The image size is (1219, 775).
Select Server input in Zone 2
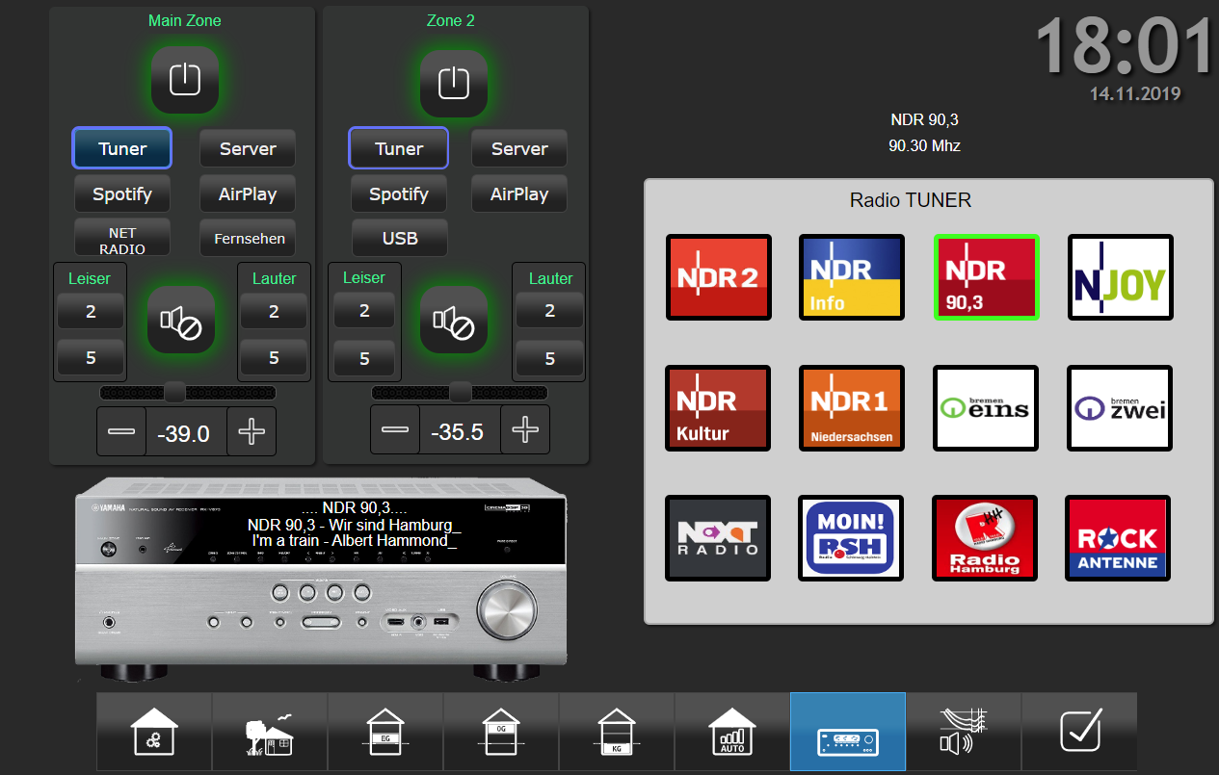coord(519,148)
